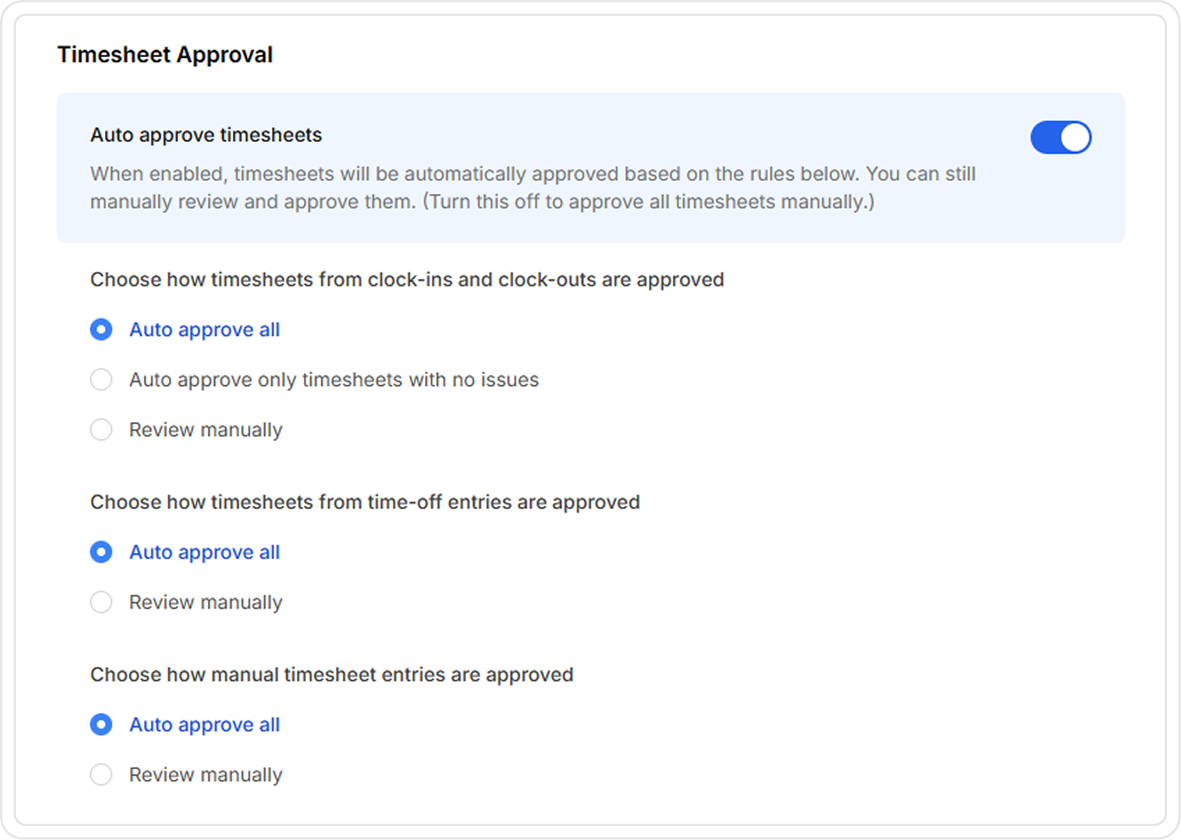Pick Auto approve all radio circle for time-off entries

coord(101,552)
